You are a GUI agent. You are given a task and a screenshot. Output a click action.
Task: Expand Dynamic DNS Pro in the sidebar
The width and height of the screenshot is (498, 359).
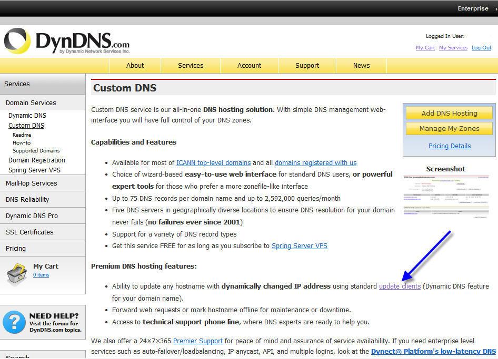click(x=43, y=216)
